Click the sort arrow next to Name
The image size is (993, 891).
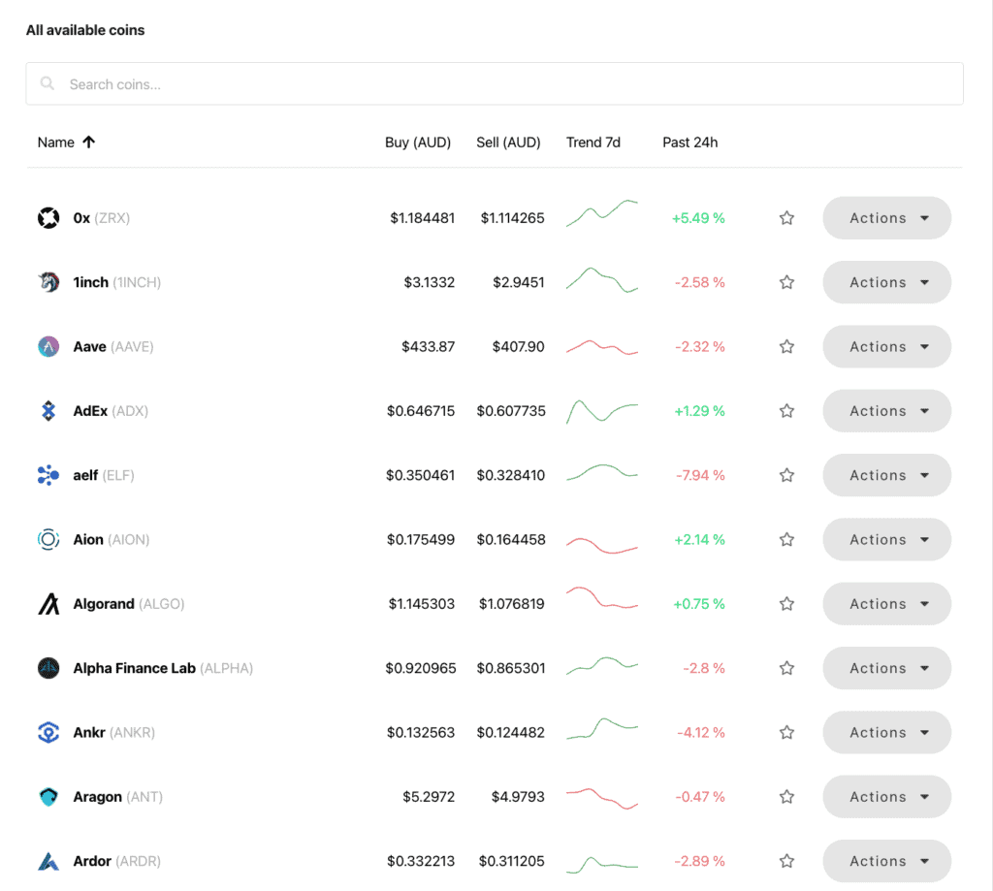point(88,142)
